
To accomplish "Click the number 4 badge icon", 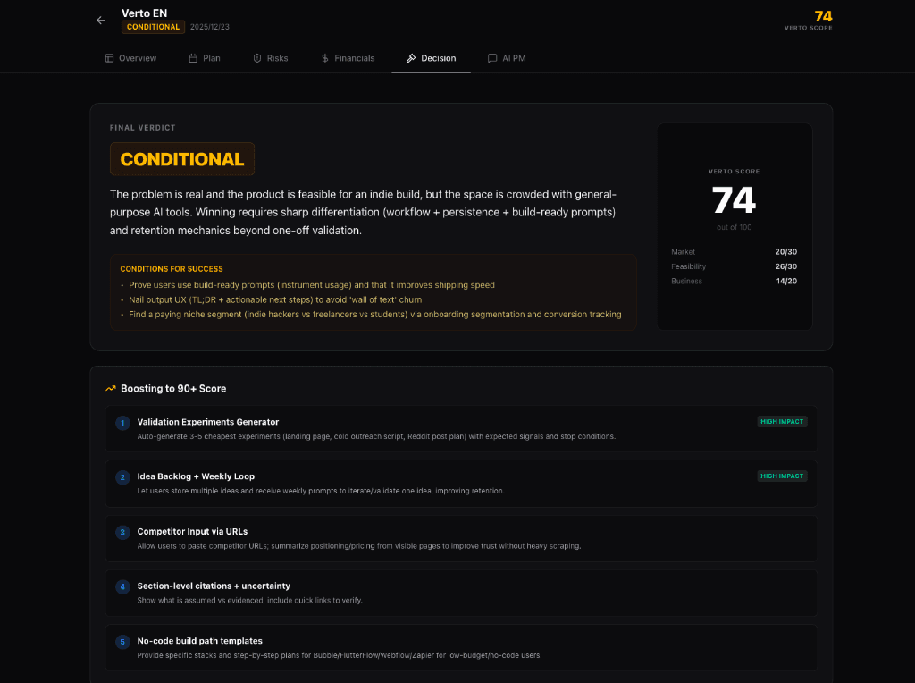I will tap(122, 587).
